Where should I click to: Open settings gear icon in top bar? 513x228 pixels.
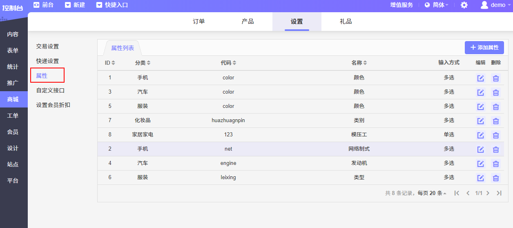tap(464, 5)
